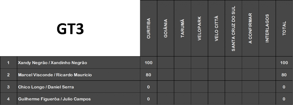Click Chico Longo / Daniel Serra cell
Viewport: 293px width, 105px height.
[x=78, y=87]
